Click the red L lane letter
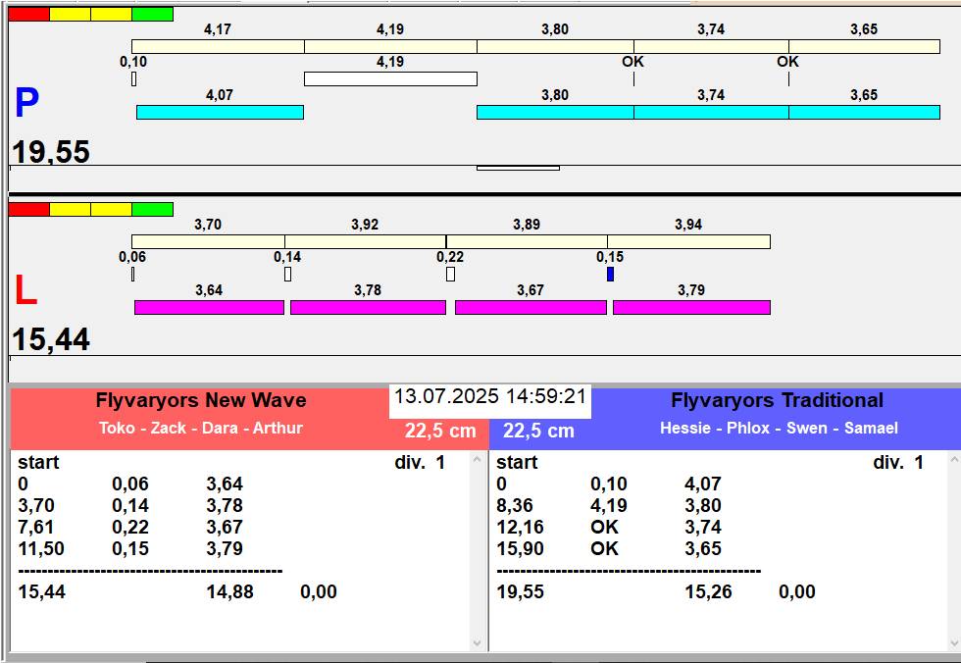 (x=25, y=290)
